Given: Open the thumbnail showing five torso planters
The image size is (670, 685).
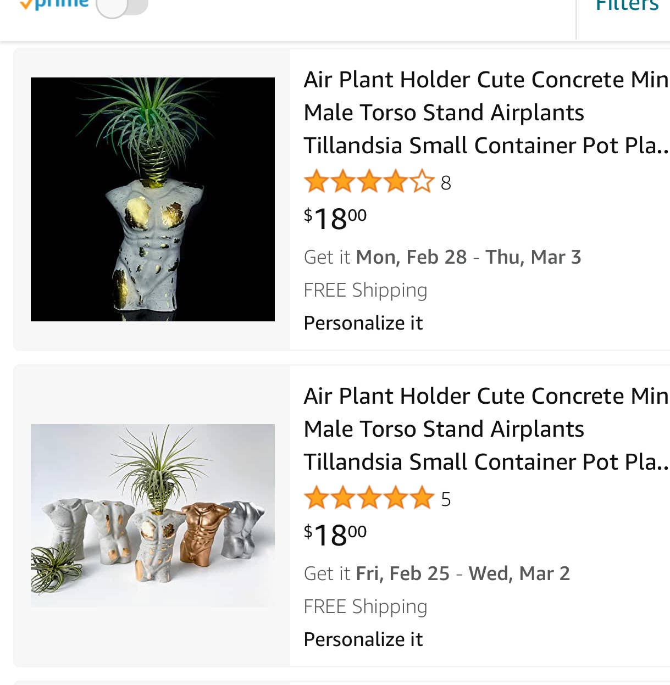Looking at the screenshot, I should click(x=153, y=515).
